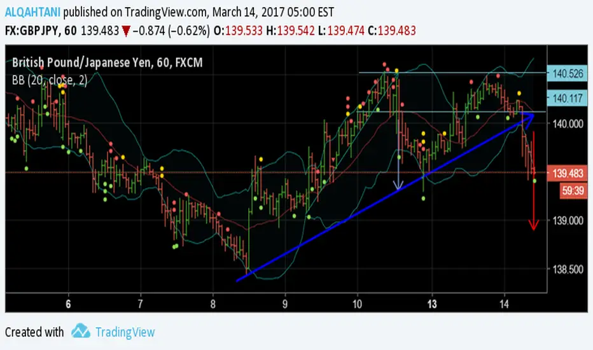The height and width of the screenshot is (350, 593).
Task: Select the 140.526 price label
Action: tap(568, 73)
